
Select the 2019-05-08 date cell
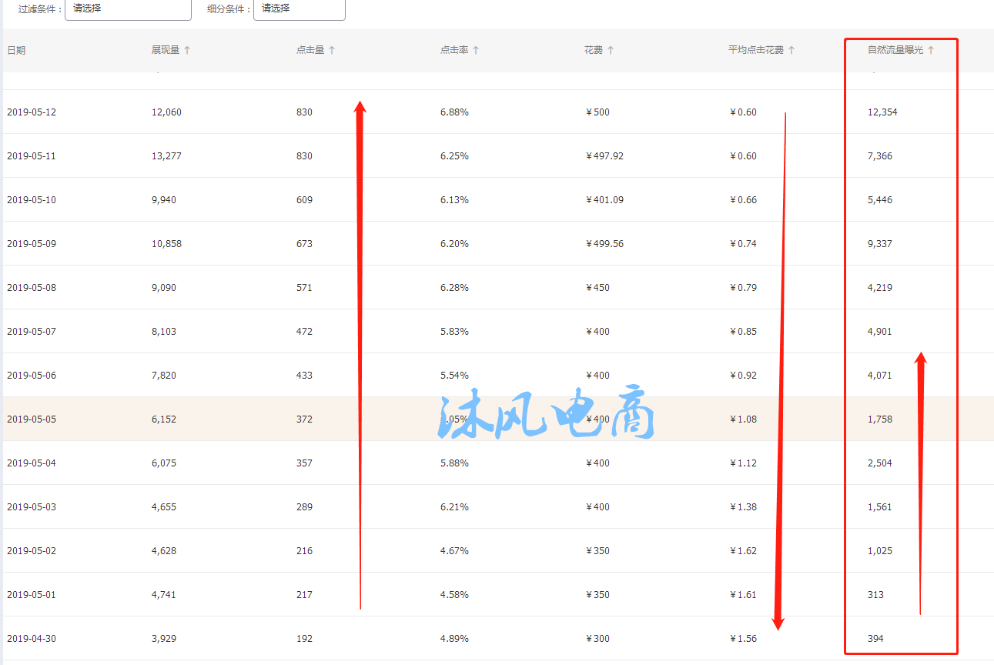point(32,288)
